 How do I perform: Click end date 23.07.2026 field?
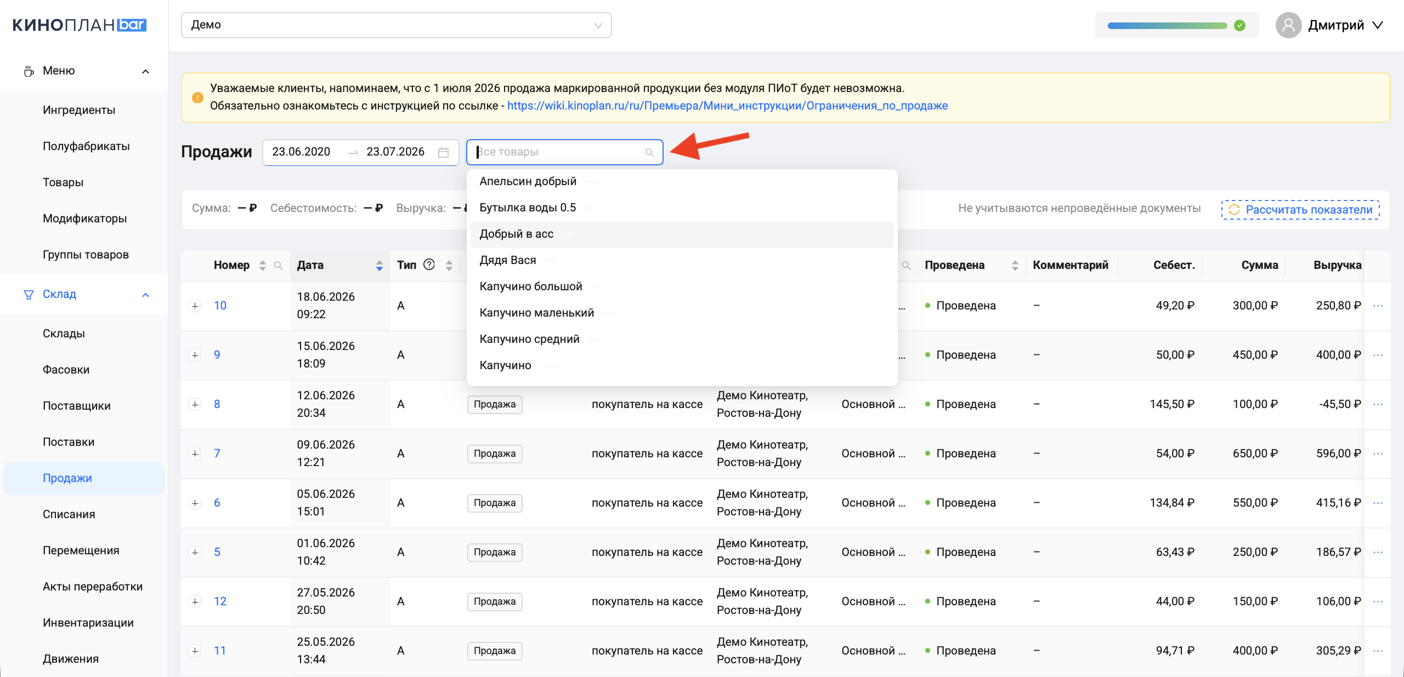(x=395, y=152)
